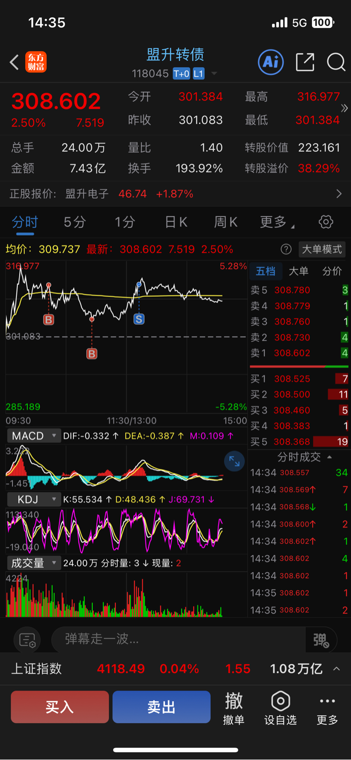Toggle 大单模式 button
Image resolution: width=351 pixels, height=760 pixels.
(x=322, y=249)
